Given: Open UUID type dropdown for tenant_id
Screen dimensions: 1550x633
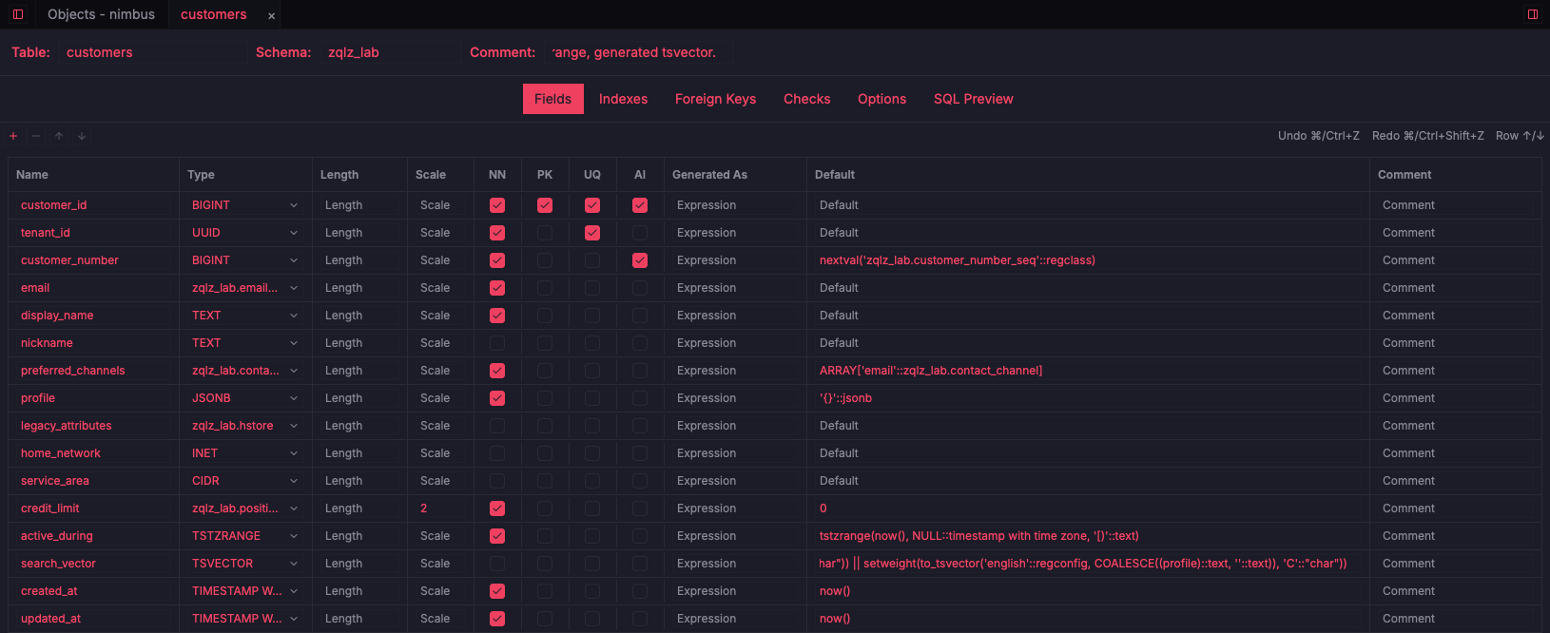Looking at the screenshot, I should [x=245, y=233].
